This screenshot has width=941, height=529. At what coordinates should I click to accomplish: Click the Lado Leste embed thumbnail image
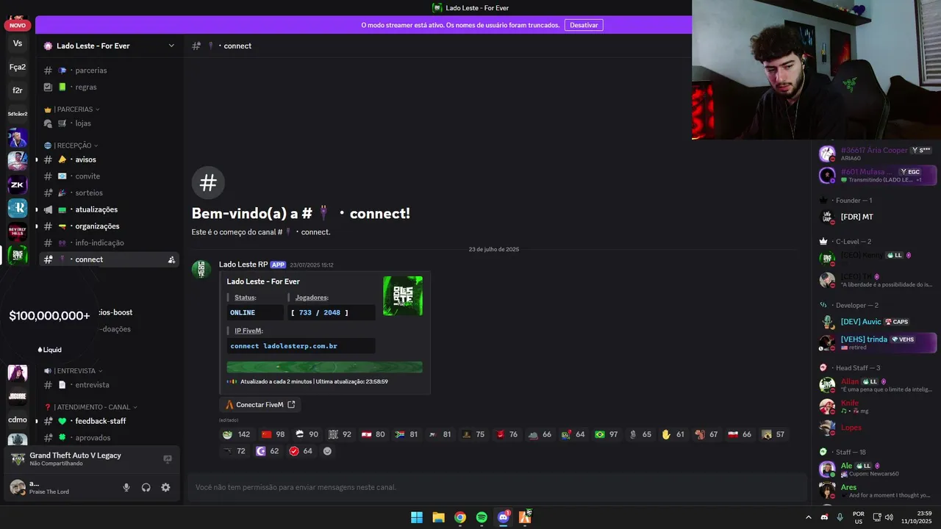click(403, 296)
